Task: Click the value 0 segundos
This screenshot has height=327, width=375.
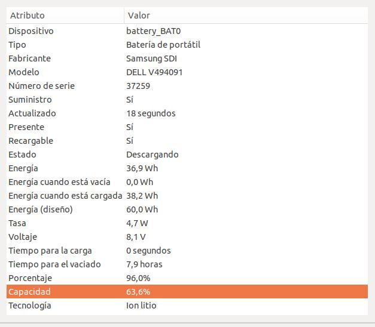Action: tap(148, 251)
